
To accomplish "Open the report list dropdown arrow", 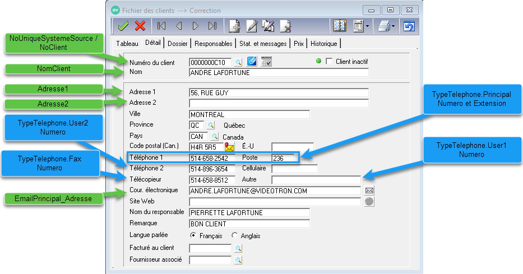I will [367, 26].
